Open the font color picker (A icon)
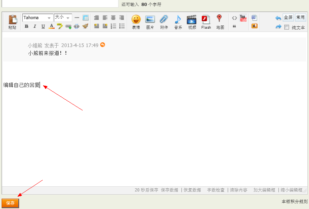309x209 pixels. coord(51,26)
